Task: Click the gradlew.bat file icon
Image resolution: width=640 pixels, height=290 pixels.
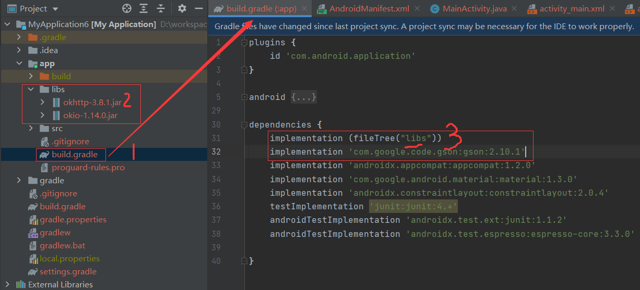Action: pyautogui.click(x=33, y=246)
